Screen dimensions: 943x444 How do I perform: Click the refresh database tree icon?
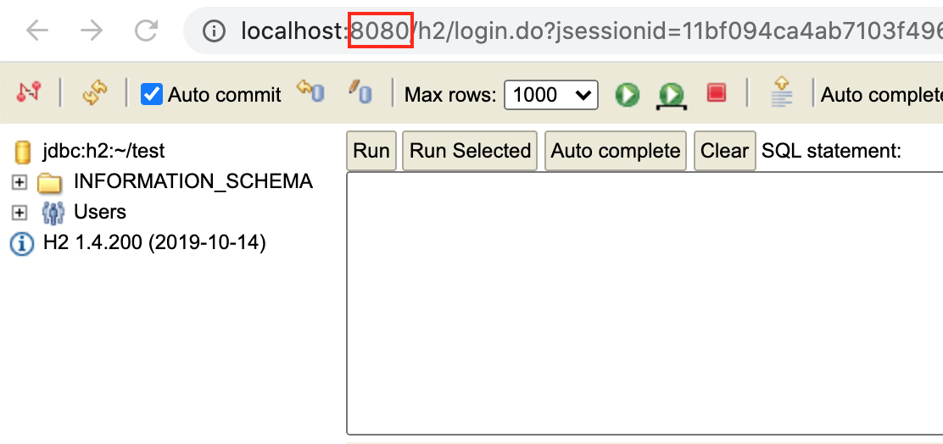94,93
